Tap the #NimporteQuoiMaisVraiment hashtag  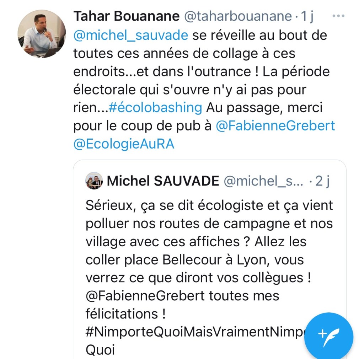click(192, 332)
